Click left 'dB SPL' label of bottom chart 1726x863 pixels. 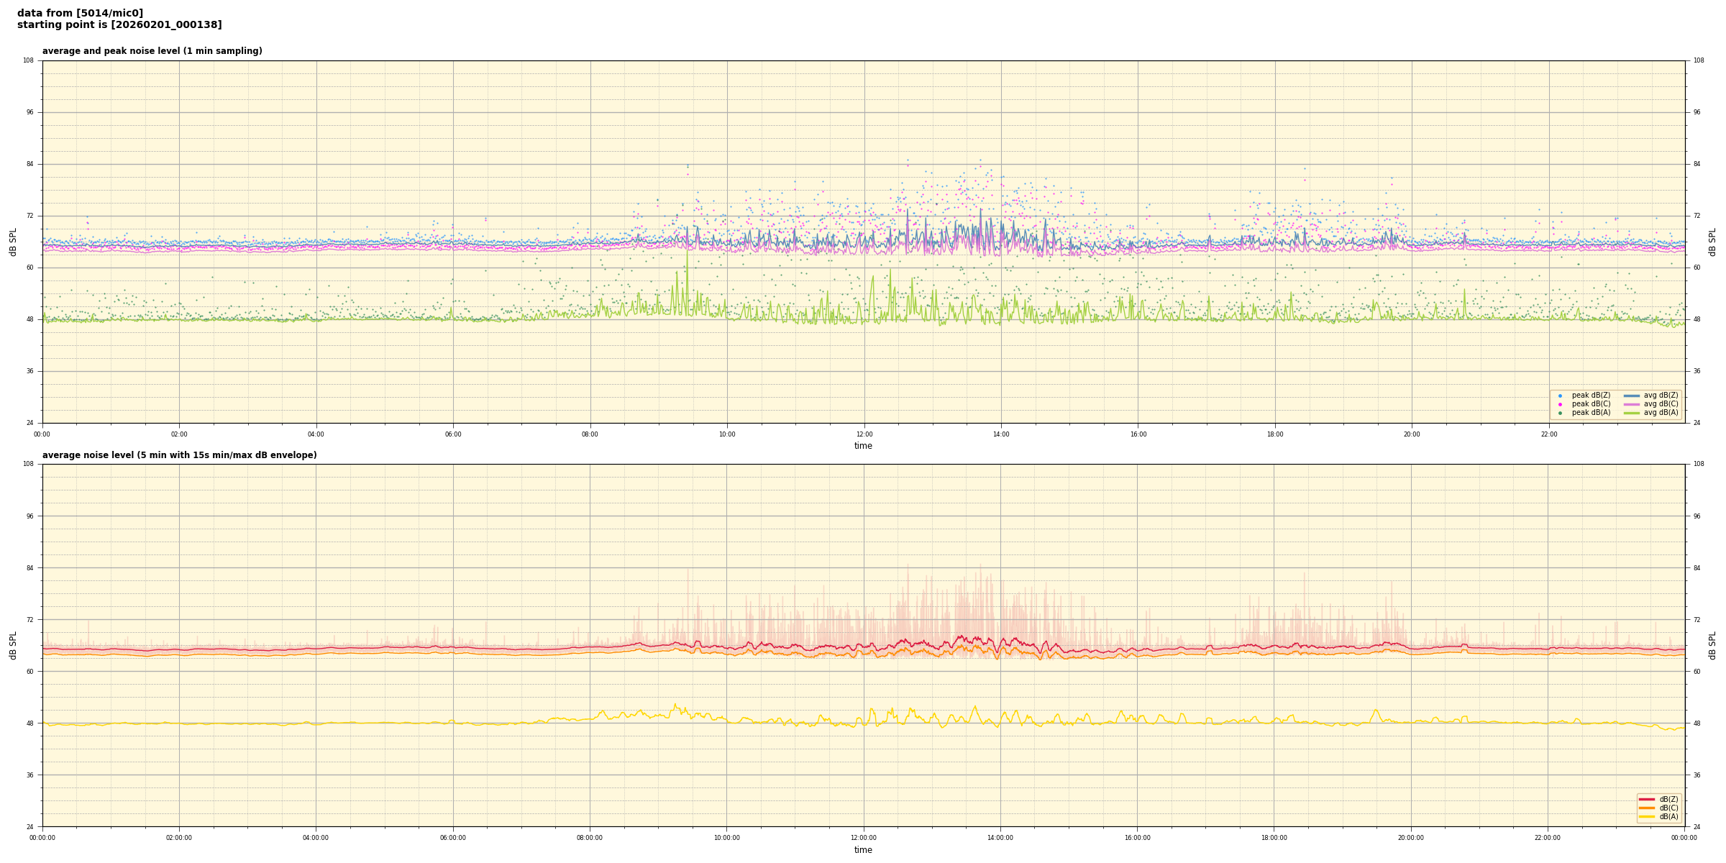tap(13, 645)
